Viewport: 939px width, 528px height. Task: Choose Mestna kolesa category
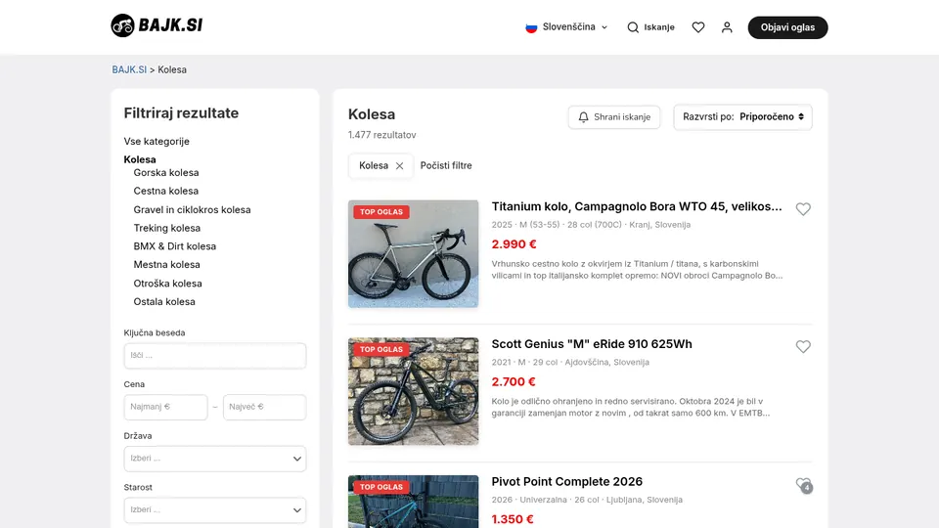[166, 265]
